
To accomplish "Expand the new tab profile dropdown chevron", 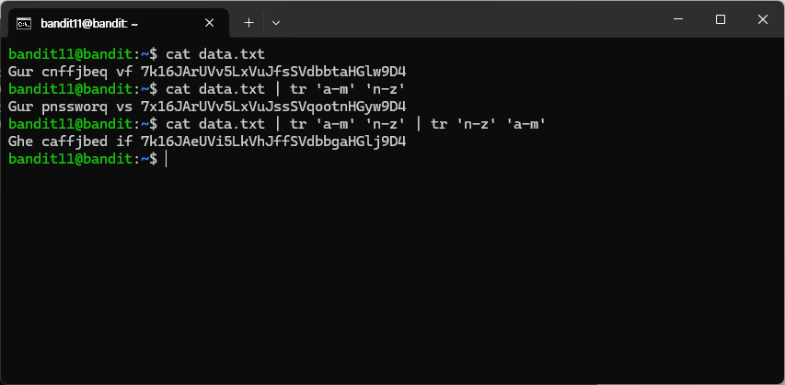I will point(275,23).
